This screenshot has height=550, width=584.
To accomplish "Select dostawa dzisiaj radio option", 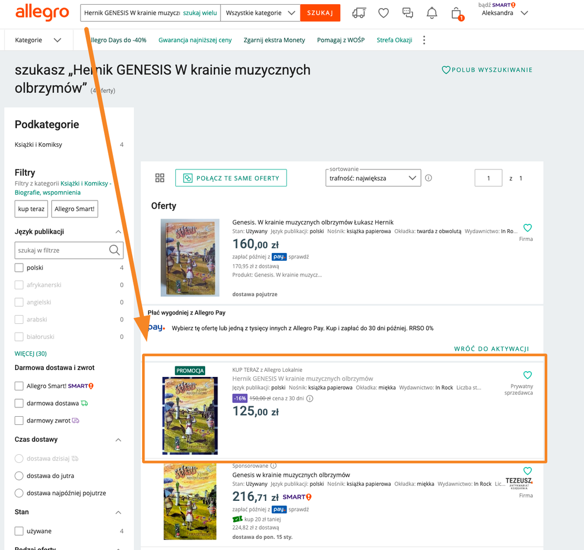I will click(19, 458).
